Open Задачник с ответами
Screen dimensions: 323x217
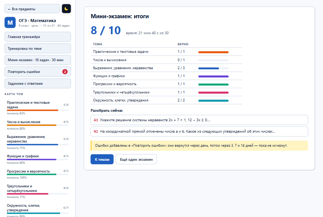tap(38, 84)
